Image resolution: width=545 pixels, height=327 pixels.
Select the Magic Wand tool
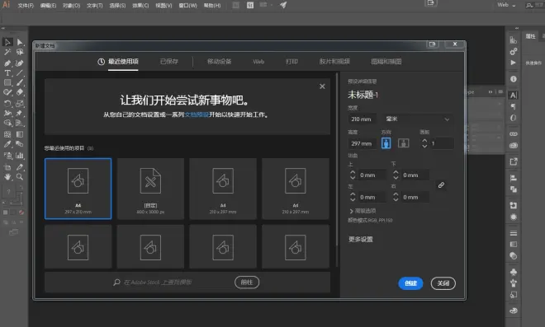pyautogui.click(x=7, y=53)
